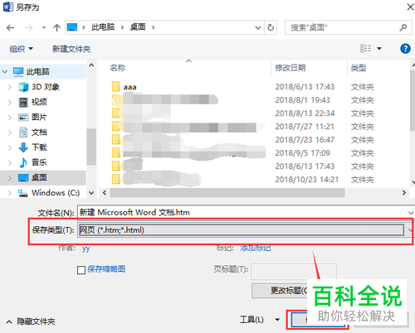The width and height of the screenshot is (415, 333).
Task: Click the Word icon in title bar
Action: (x=7, y=7)
